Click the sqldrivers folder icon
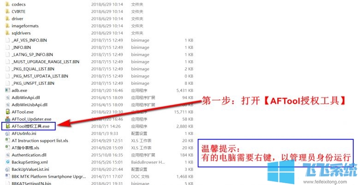Image resolution: width=358 pixels, height=185 pixels. [x=7, y=33]
